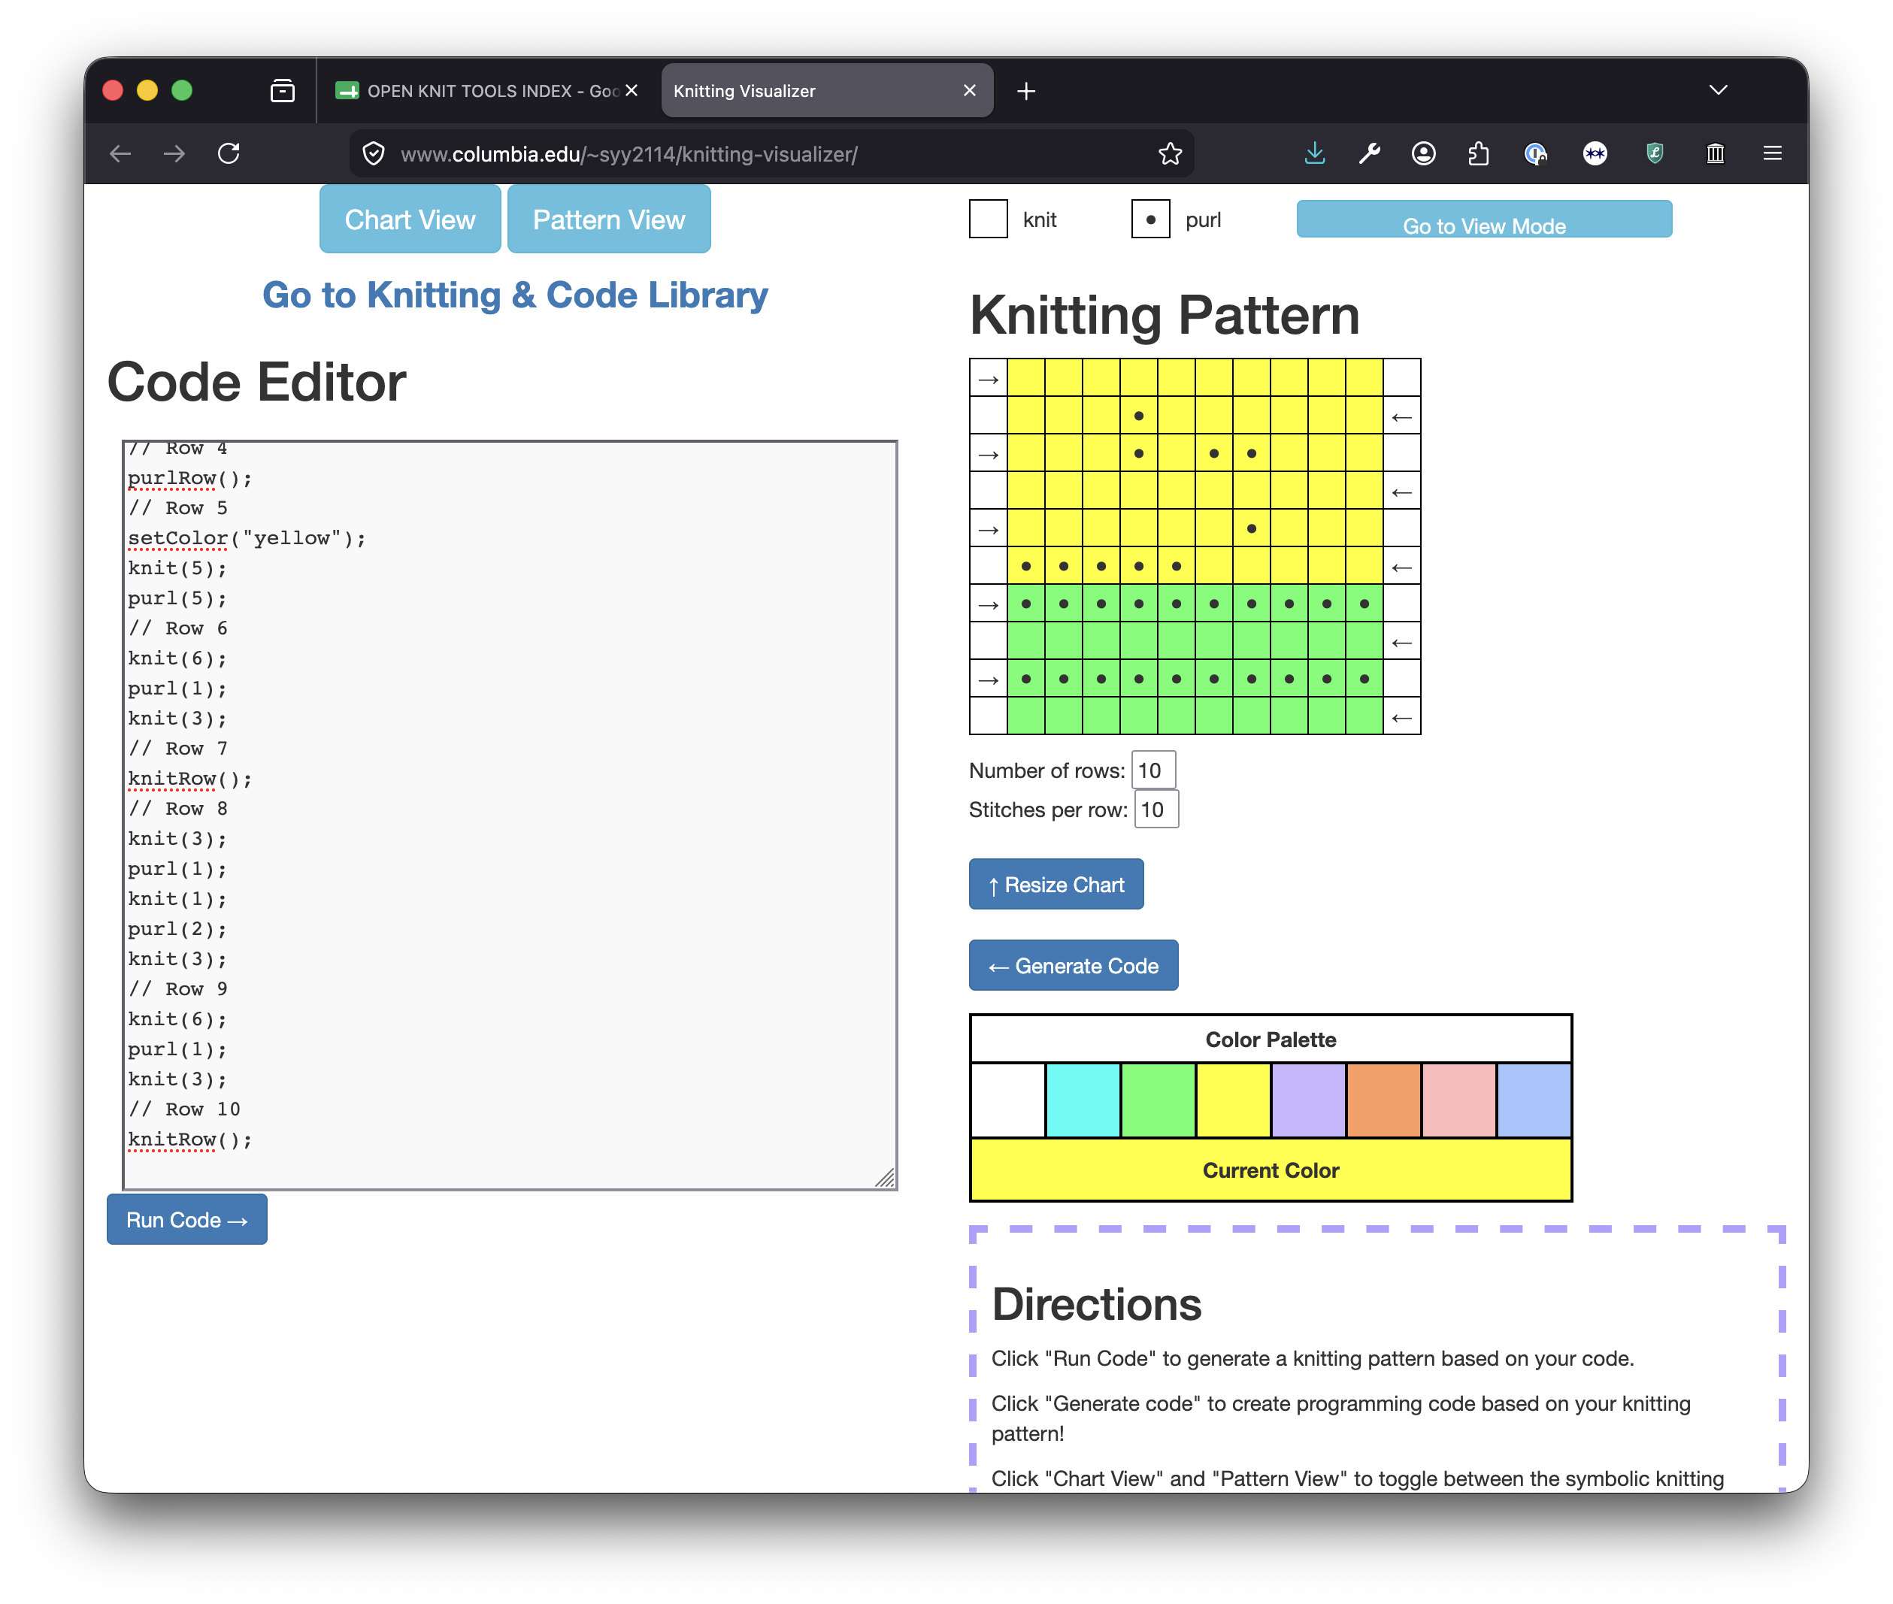Close the OPEN KNIT TOOLS INDEX tab
The image size is (1893, 1604).
point(631,90)
